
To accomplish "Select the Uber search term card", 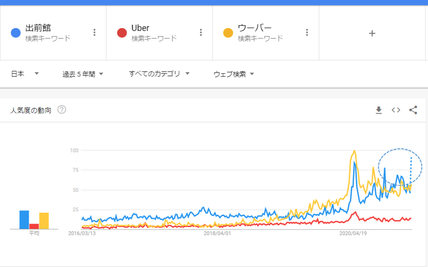I will point(159,33).
